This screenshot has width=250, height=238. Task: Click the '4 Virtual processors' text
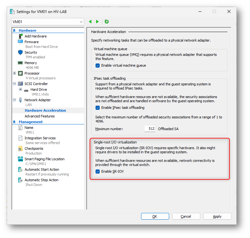(x=41, y=78)
